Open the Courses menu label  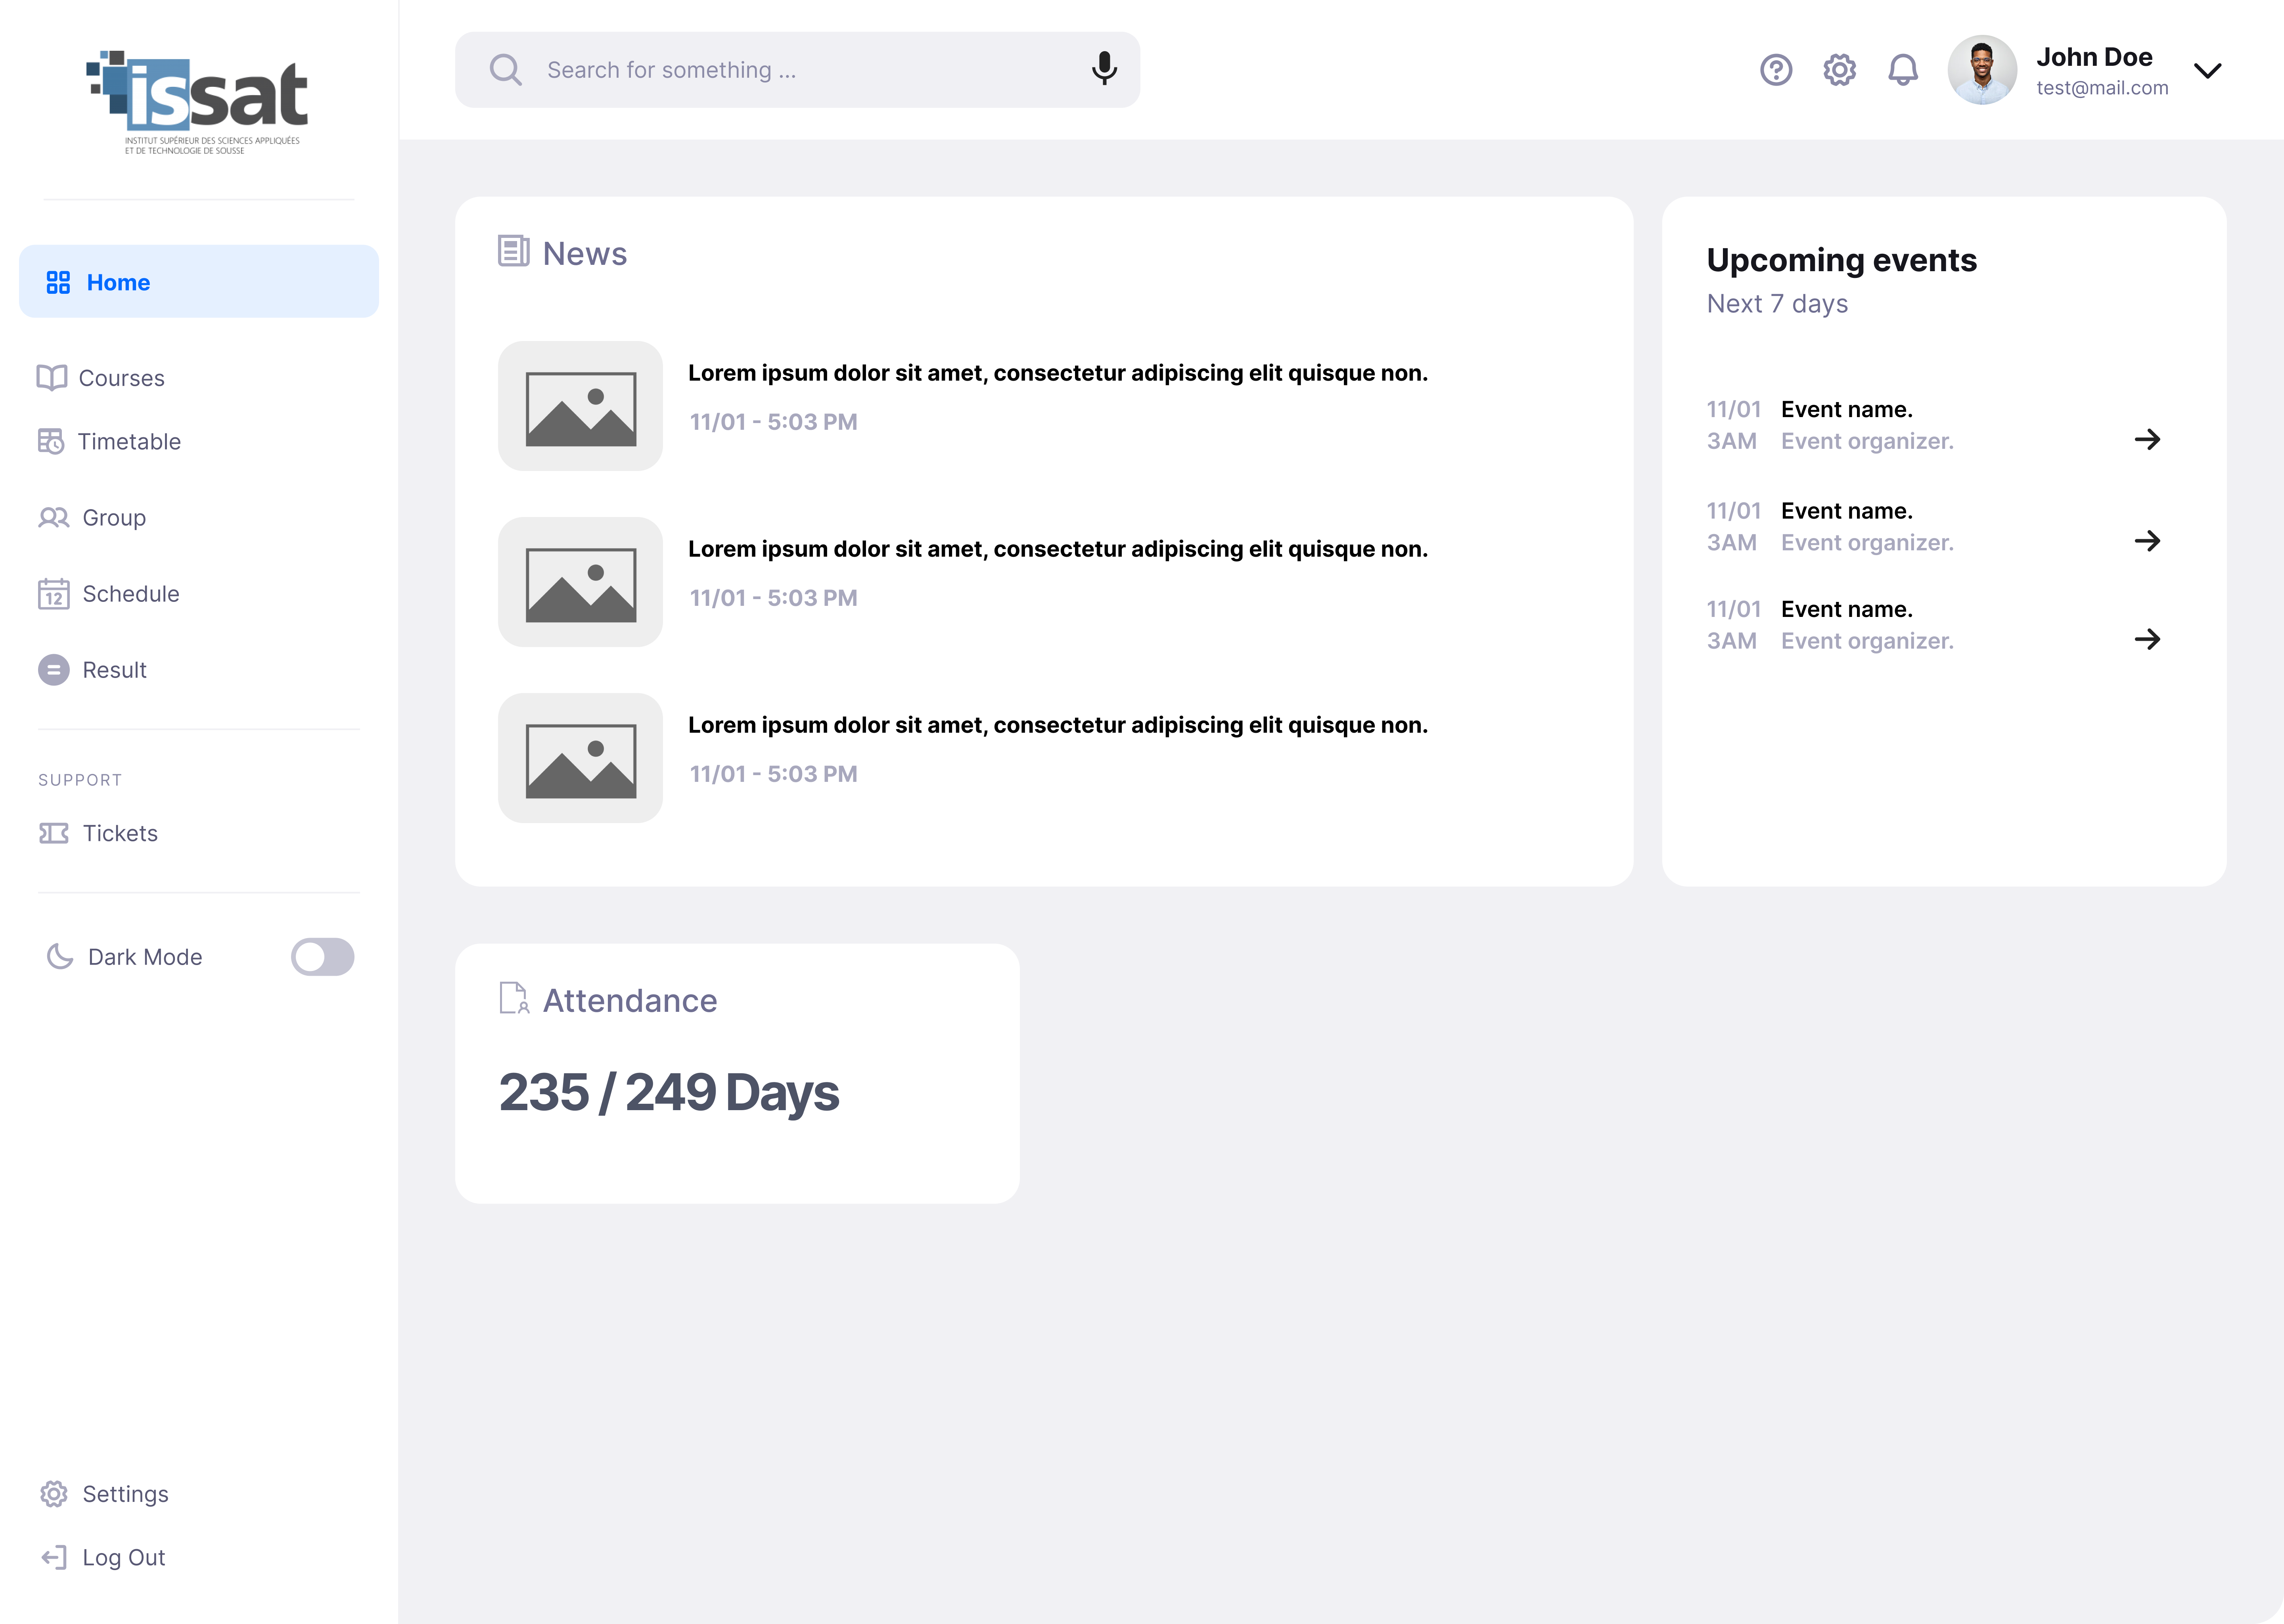point(122,378)
